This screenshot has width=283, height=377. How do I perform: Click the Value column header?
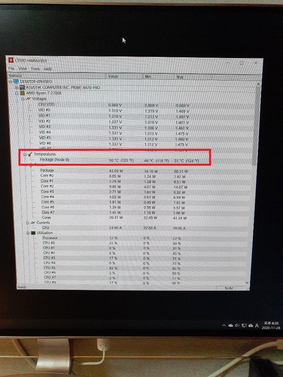click(125, 76)
